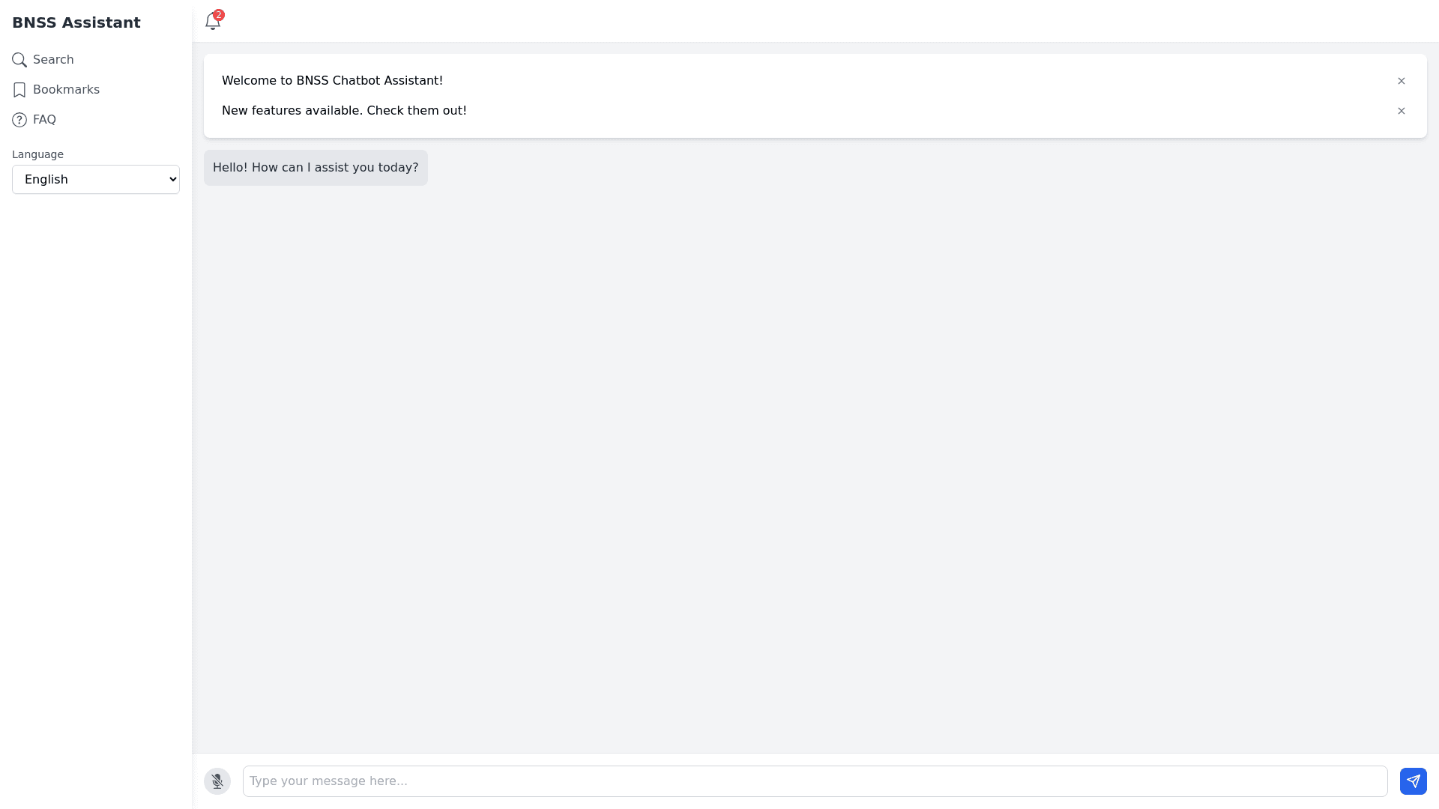Toggle the muted microphone button
Screen dimensions: 1439x809
tap(217, 781)
